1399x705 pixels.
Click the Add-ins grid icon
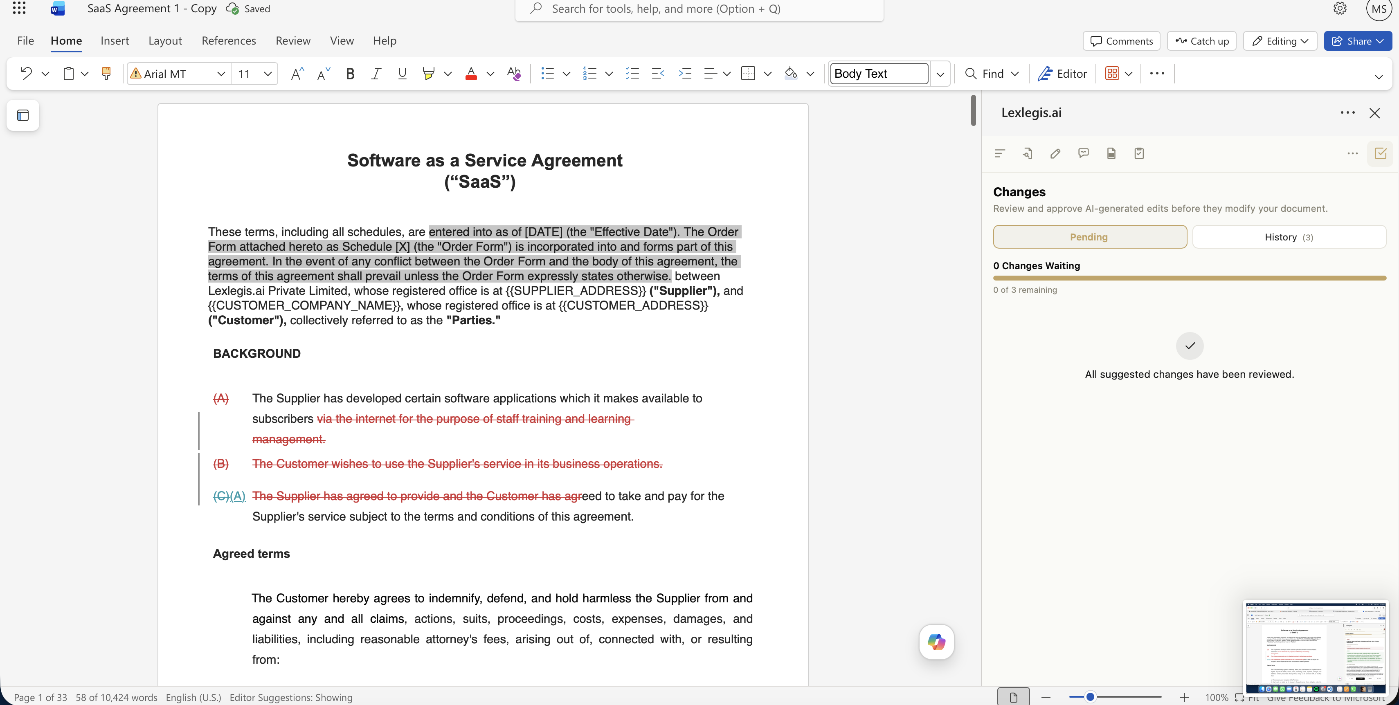[1112, 73]
